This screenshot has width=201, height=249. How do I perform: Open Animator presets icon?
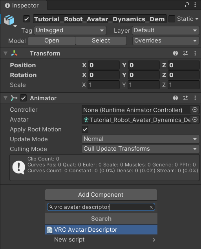click(185, 98)
